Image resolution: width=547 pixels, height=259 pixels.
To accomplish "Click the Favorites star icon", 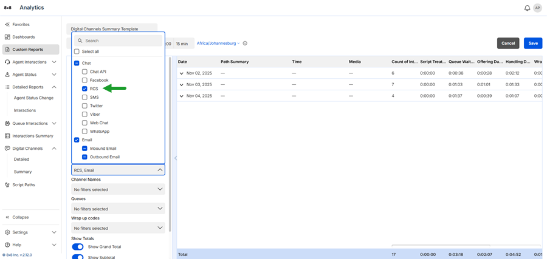I will click(x=7, y=24).
